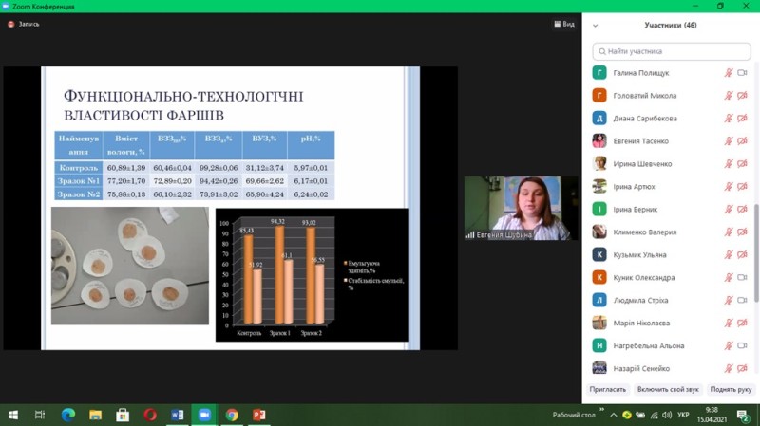This screenshot has width=760, height=426.
Task: Open the 'Вид' view layout menu
Action: tap(564, 24)
